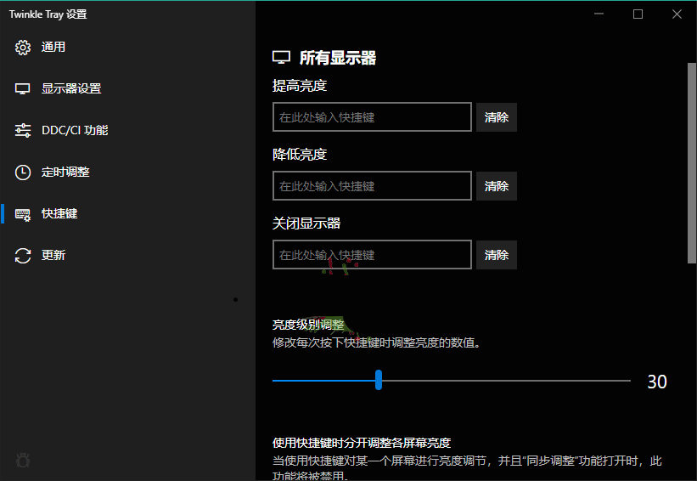Screen dimensions: 697x481
Task: Click the 亮度级别调整 slider handle
Action: coord(379,381)
